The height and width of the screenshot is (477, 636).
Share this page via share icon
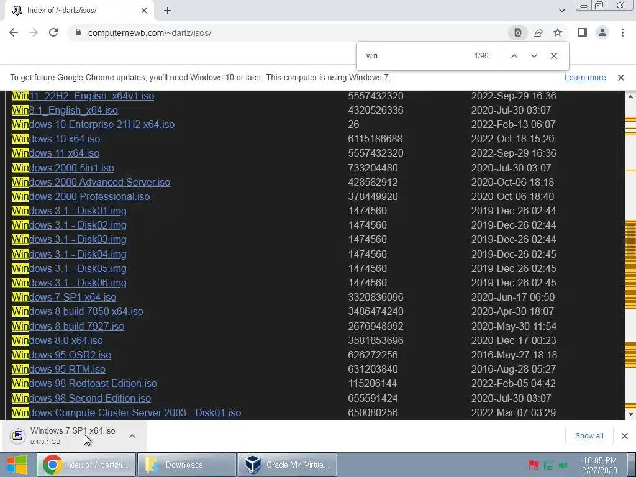click(x=538, y=33)
